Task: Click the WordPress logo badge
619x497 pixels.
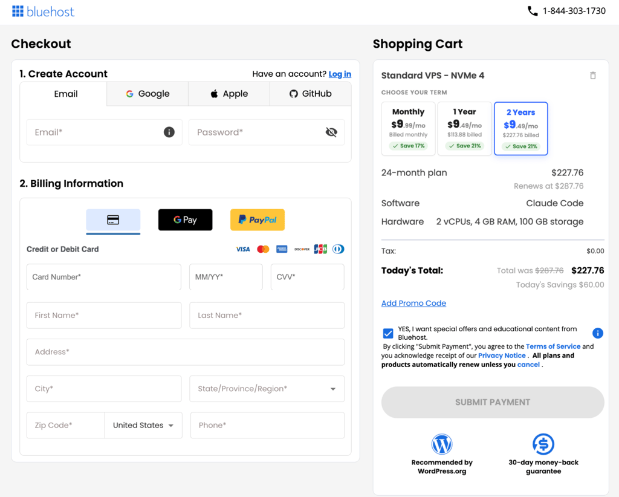Action: pyautogui.click(x=442, y=444)
